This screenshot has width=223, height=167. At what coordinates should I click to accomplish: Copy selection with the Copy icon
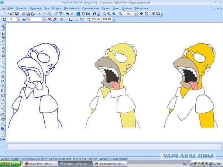44,14
